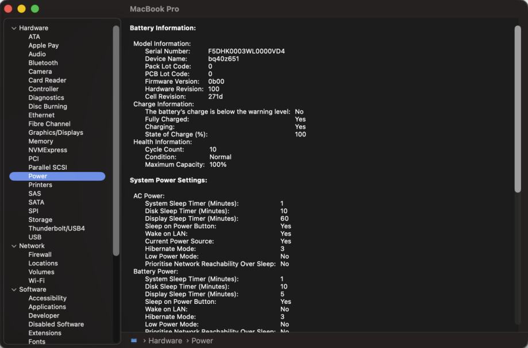Click the Maximum Capacity 100% value
This screenshot has height=348, width=528.
point(218,165)
